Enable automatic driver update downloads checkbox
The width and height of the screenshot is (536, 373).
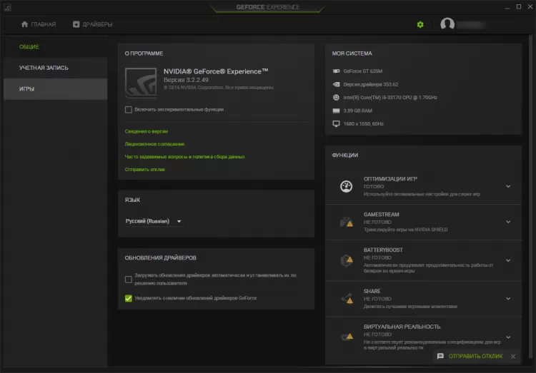(x=128, y=279)
